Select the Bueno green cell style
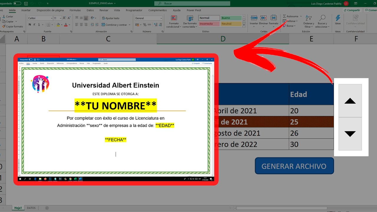 point(231,18)
